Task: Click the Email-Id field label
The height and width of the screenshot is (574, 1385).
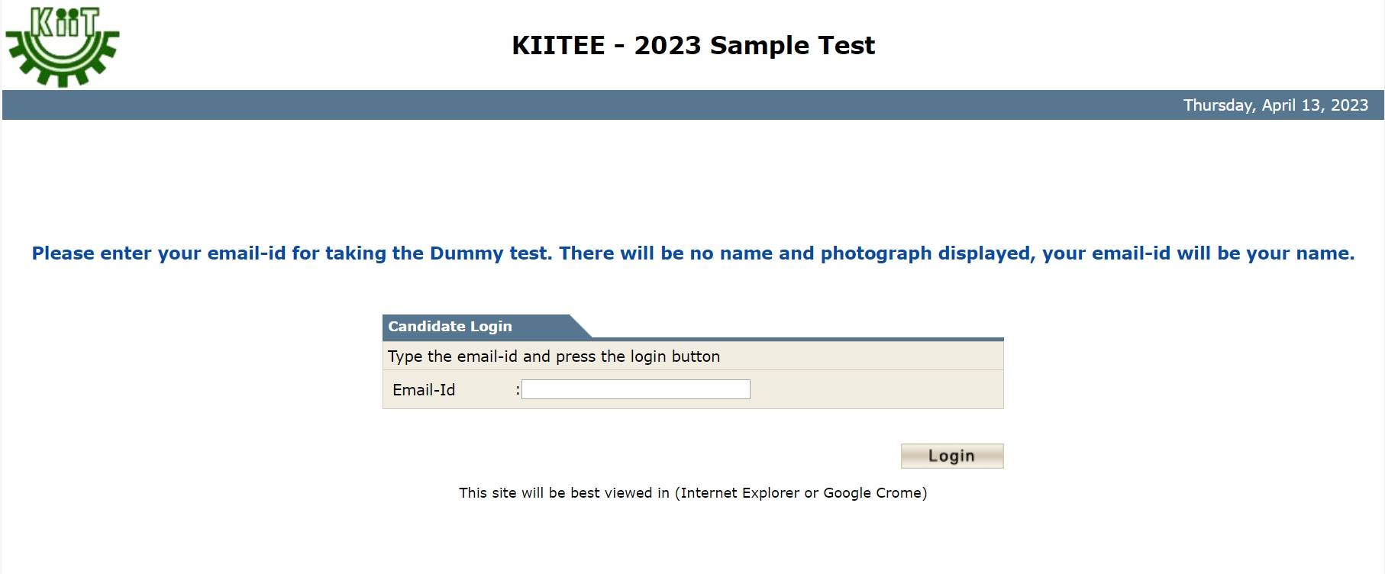Action: click(x=424, y=390)
